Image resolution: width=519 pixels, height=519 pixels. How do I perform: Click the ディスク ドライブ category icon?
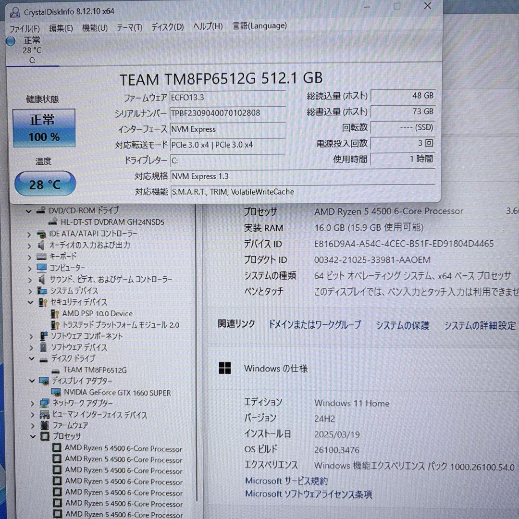tap(44, 359)
